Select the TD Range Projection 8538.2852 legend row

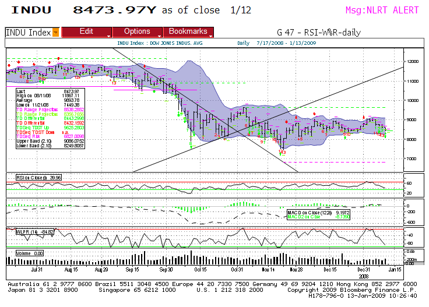coord(50,110)
